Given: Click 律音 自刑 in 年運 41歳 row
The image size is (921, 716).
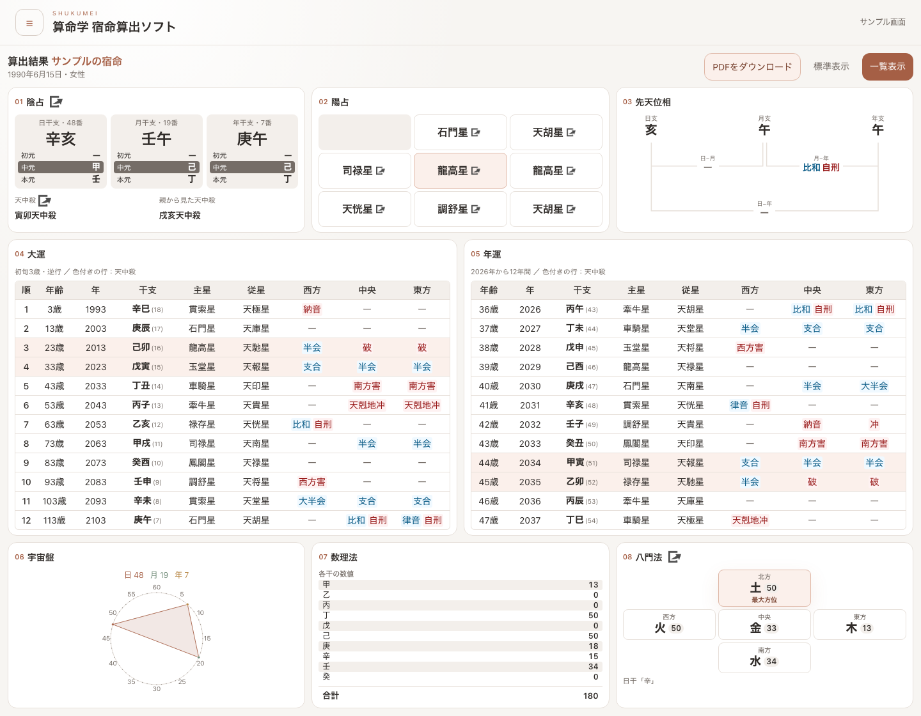Looking at the screenshot, I should 750,405.
